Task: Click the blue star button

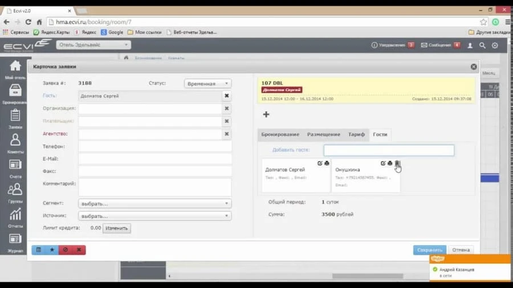Action: tap(52, 249)
